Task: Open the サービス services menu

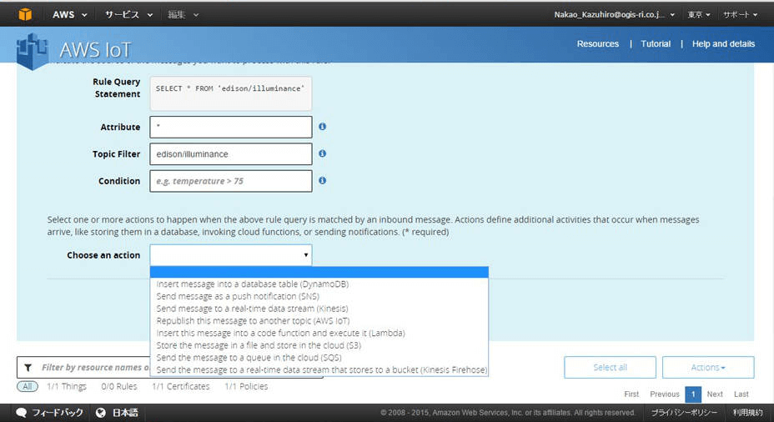Action: [x=128, y=15]
